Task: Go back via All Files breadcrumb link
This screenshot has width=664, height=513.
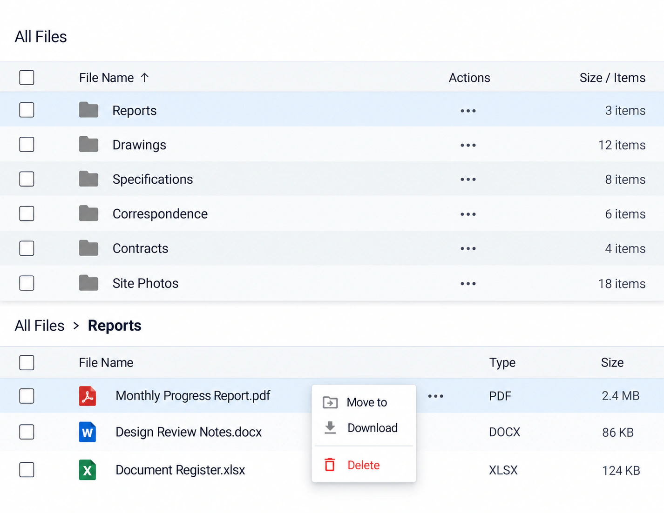Action: point(40,326)
